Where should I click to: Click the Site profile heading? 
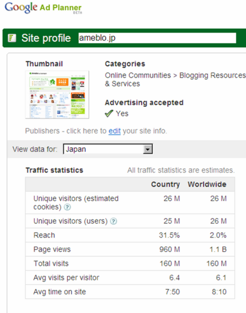(46, 38)
